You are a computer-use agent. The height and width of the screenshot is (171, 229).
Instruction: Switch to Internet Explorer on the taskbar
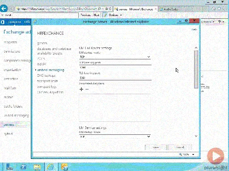[51, 167]
